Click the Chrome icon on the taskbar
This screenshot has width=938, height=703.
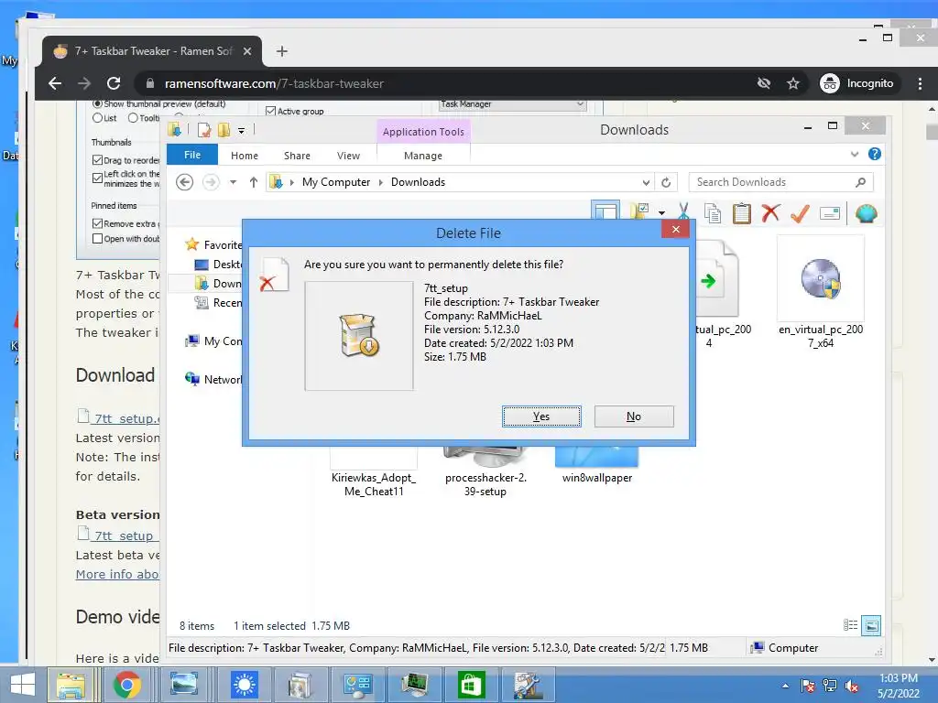126,685
